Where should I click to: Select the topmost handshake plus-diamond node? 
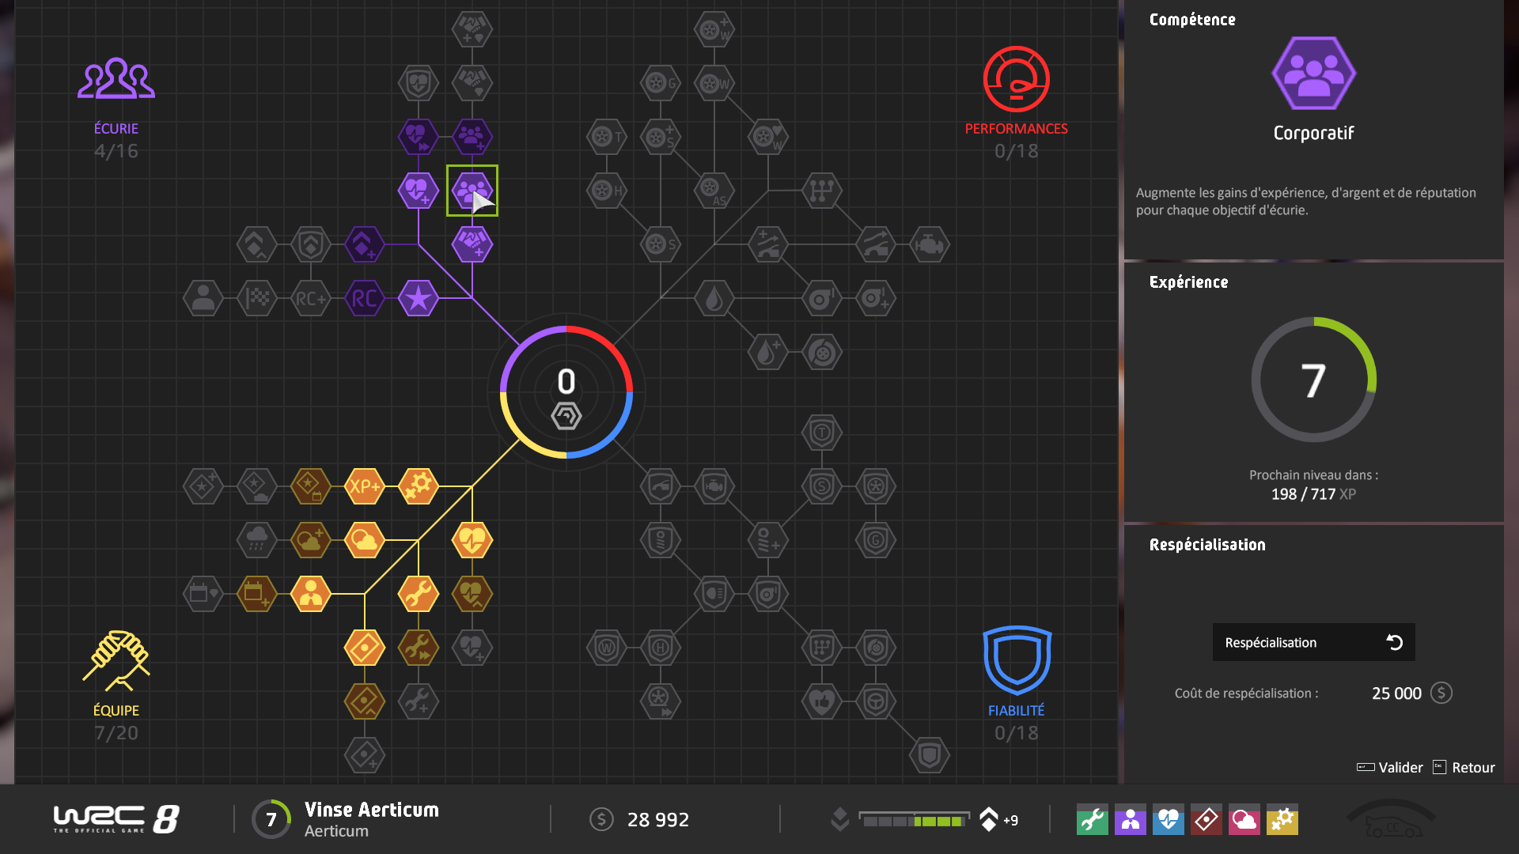coord(472,29)
